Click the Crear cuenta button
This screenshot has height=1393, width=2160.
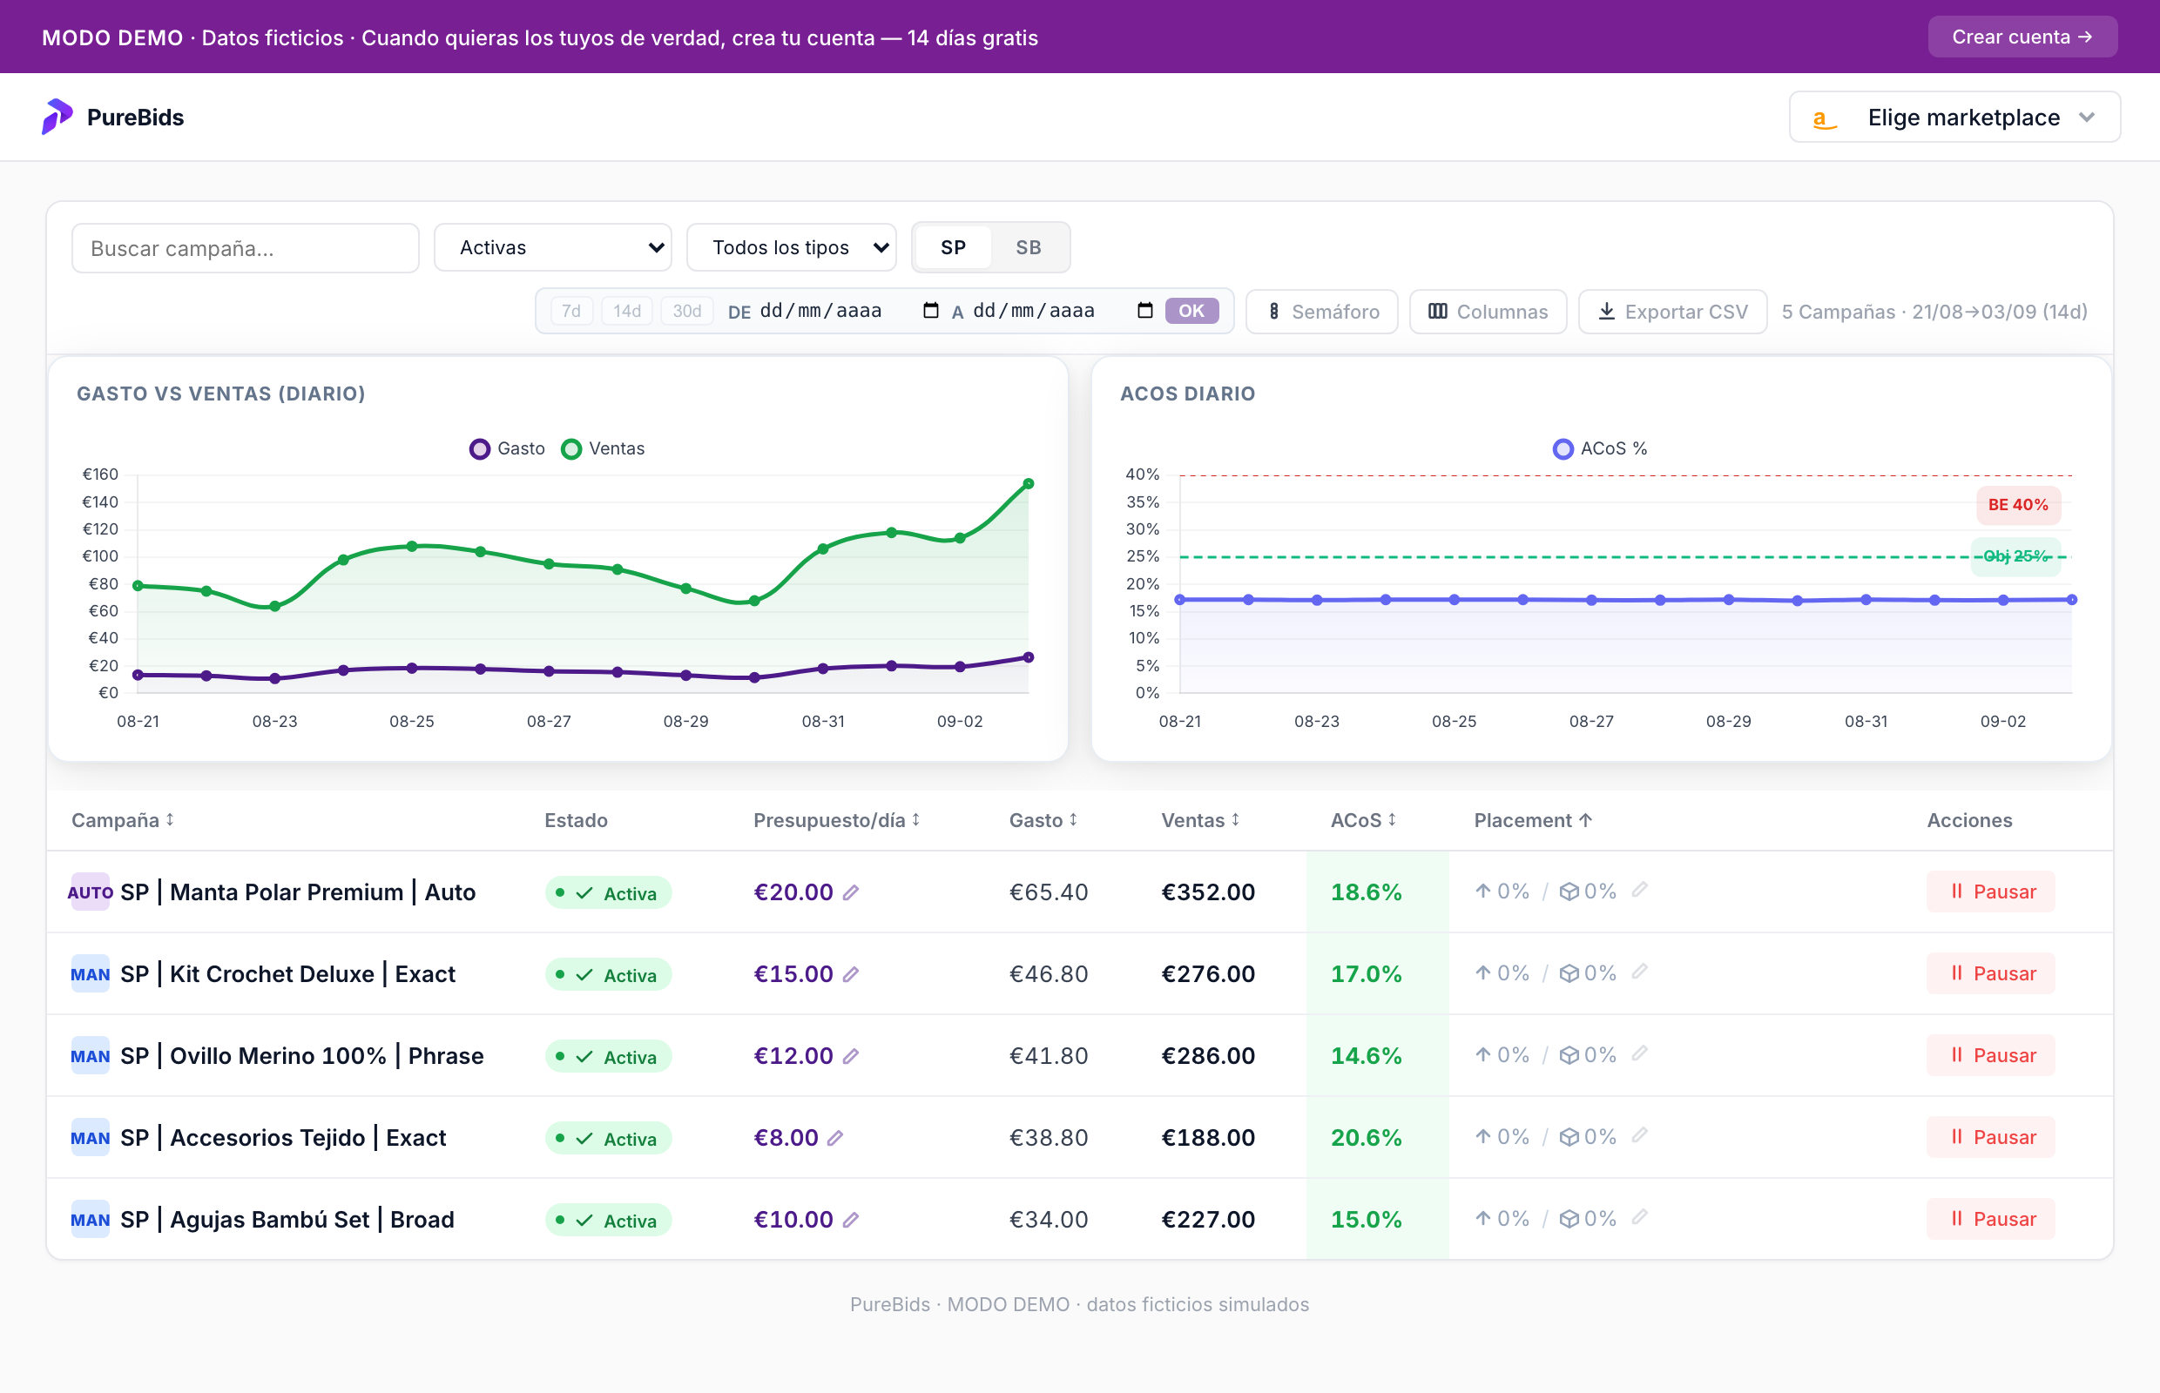click(2022, 37)
